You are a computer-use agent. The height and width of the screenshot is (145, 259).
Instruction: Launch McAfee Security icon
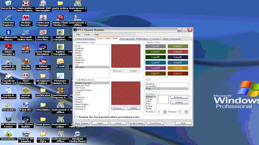point(25,21)
